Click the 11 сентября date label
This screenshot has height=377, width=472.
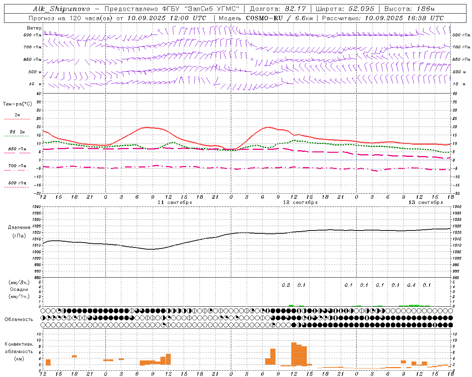click(x=175, y=202)
